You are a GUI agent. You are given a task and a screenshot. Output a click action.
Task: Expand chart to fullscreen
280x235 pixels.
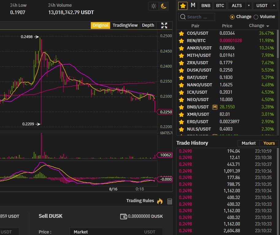tap(164, 25)
